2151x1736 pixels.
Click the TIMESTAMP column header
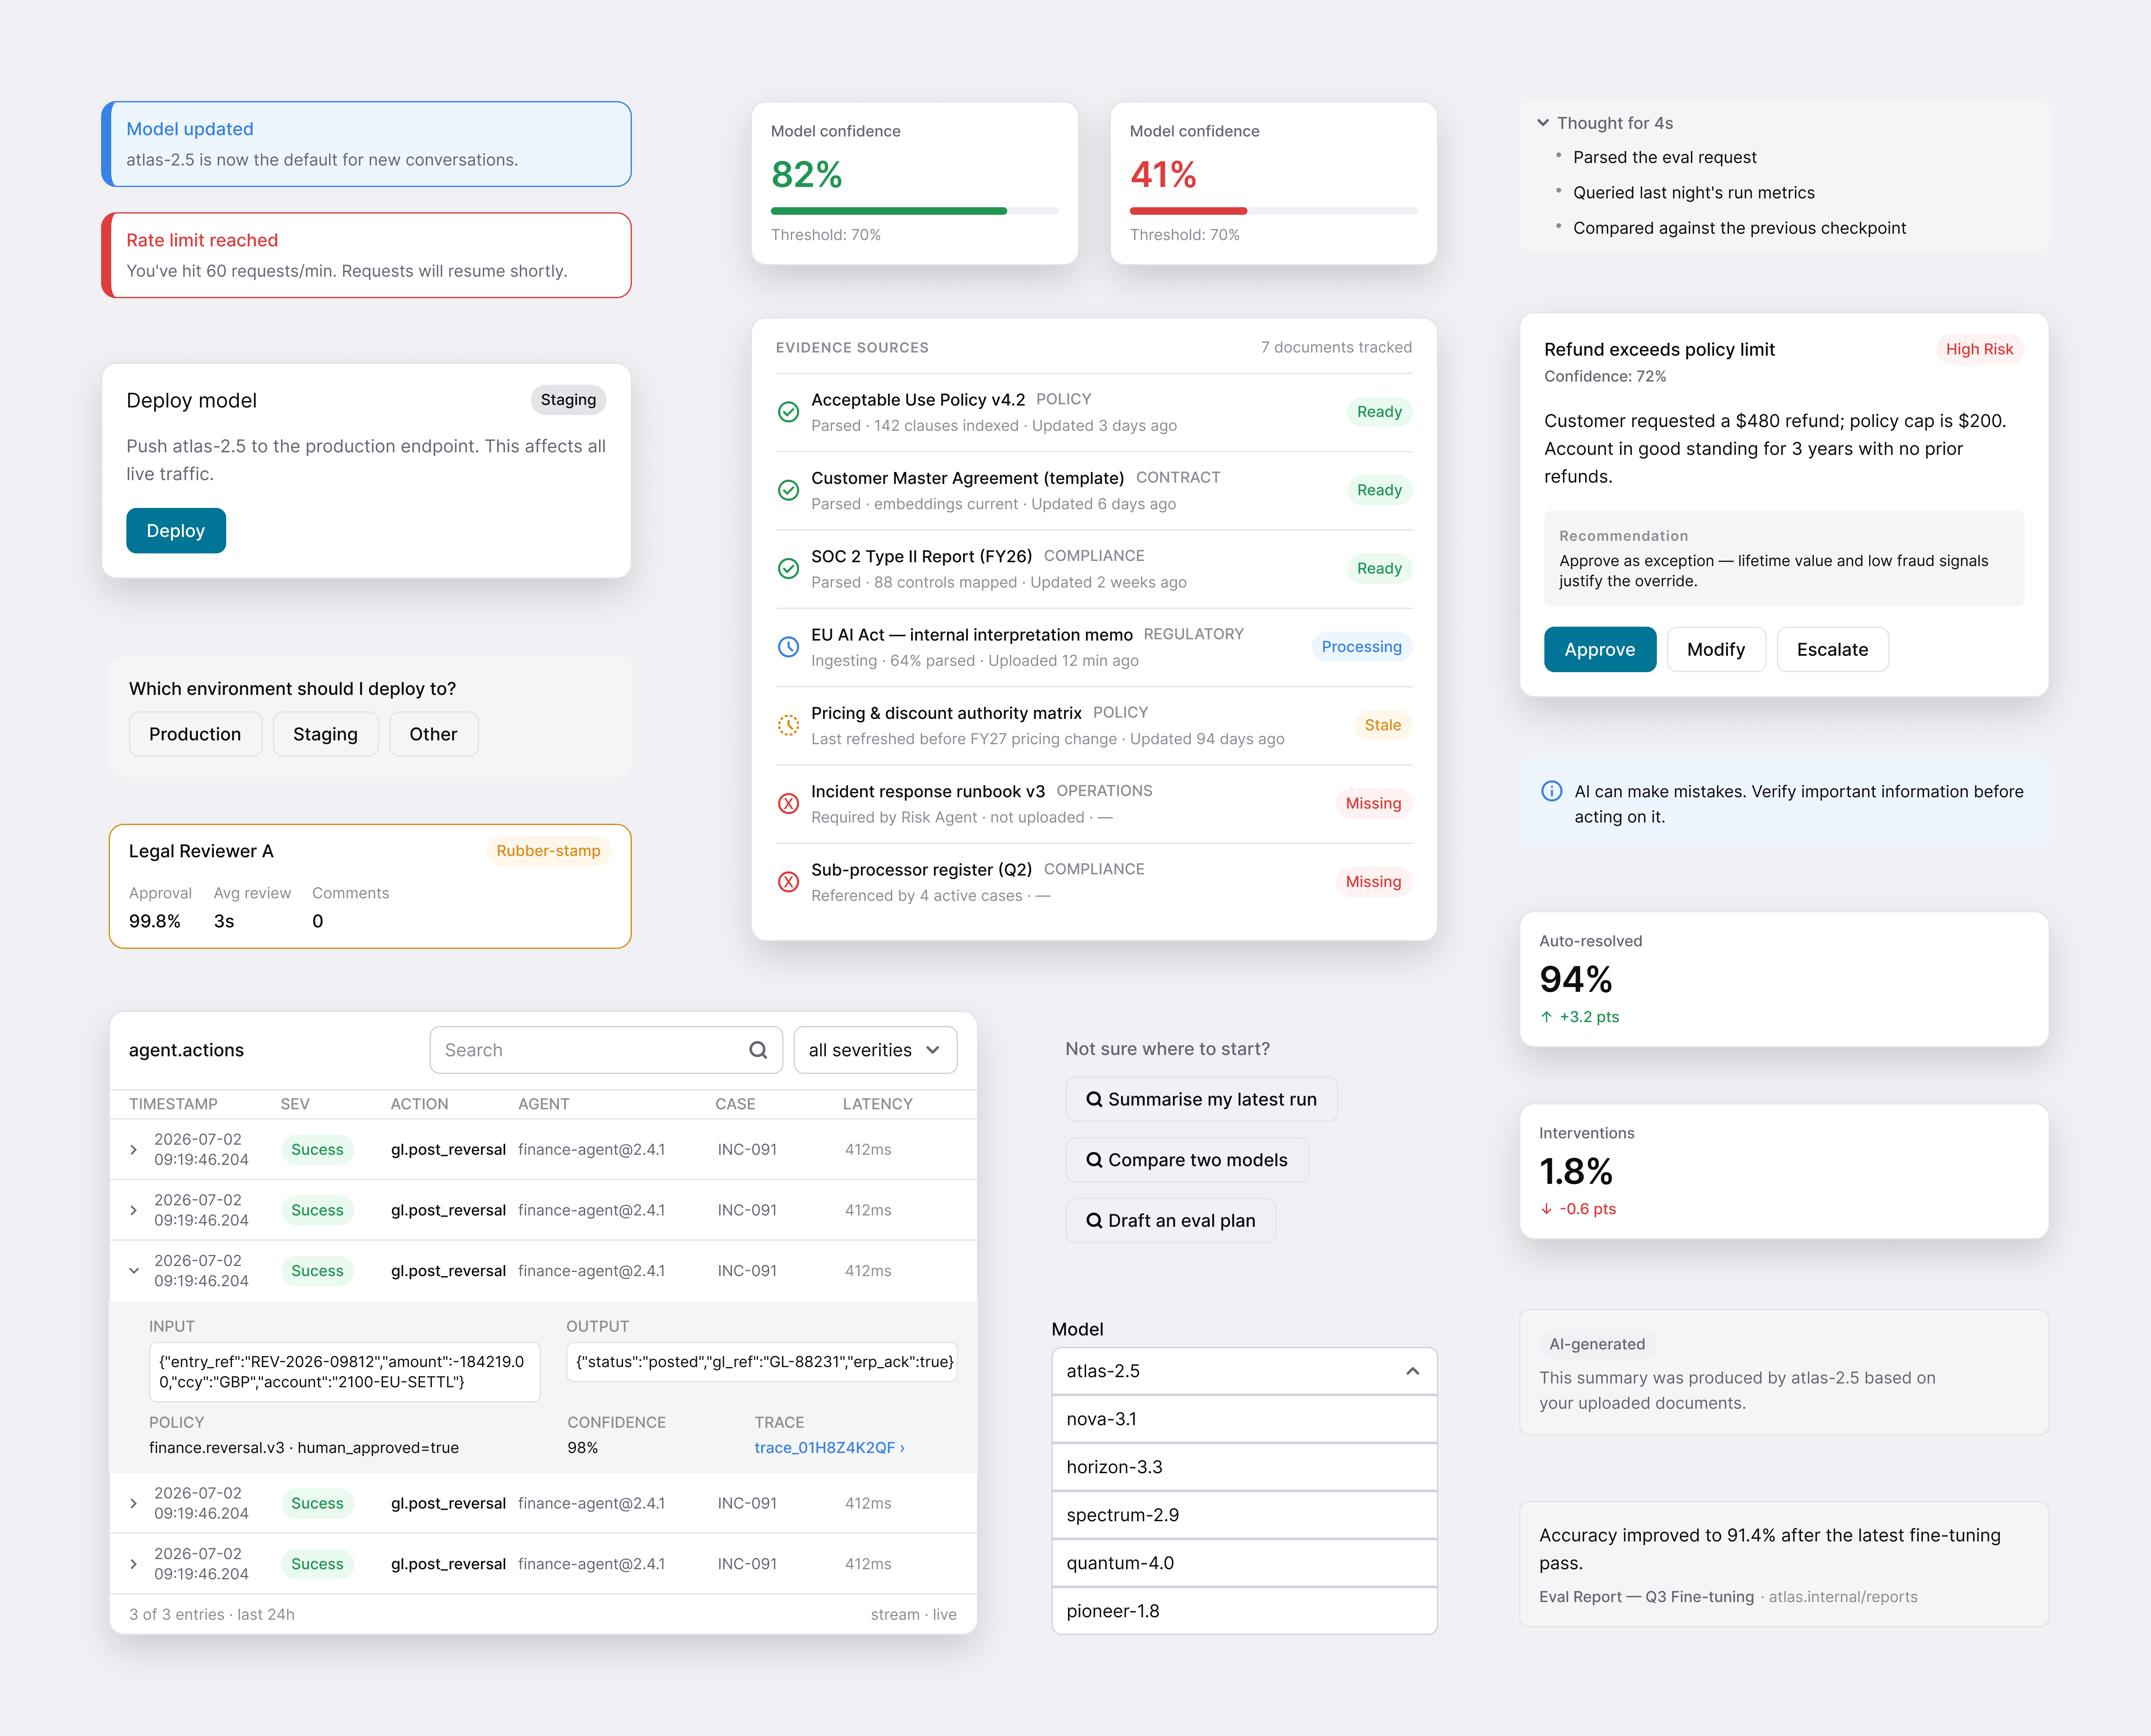[x=173, y=1104]
